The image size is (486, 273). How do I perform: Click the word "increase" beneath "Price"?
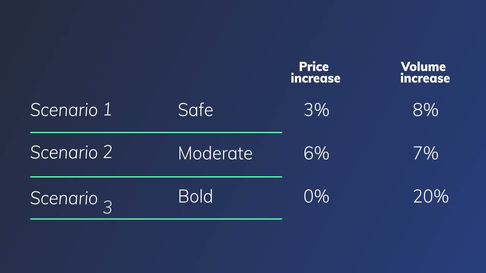tap(315, 78)
